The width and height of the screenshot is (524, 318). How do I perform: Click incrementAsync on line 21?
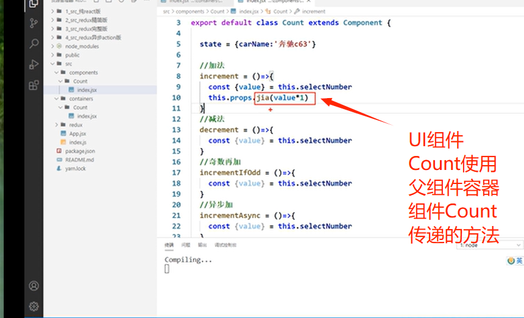pyautogui.click(x=230, y=216)
